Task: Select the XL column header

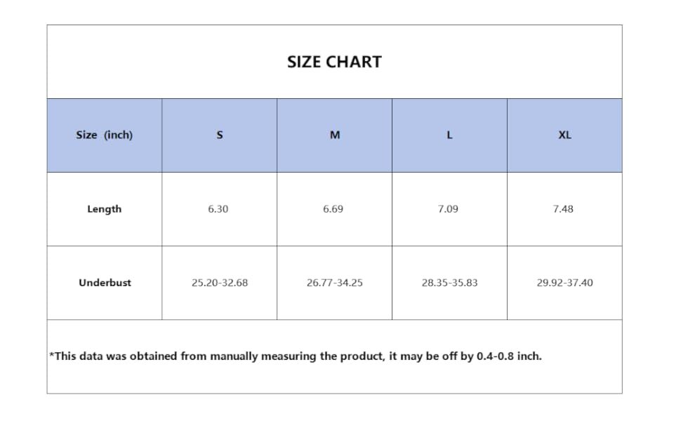Action: (x=564, y=135)
